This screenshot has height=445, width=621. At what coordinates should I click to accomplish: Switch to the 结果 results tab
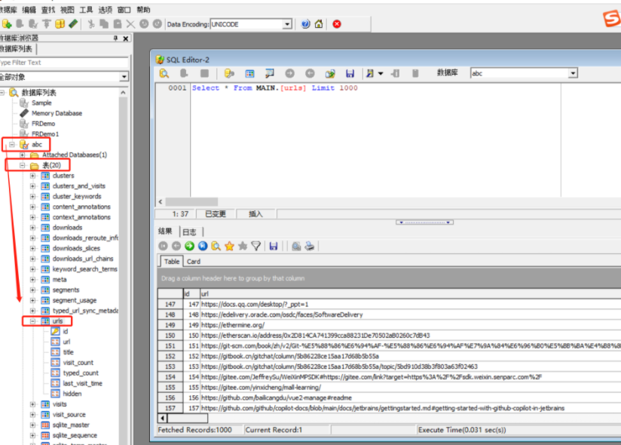click(166, 232)
